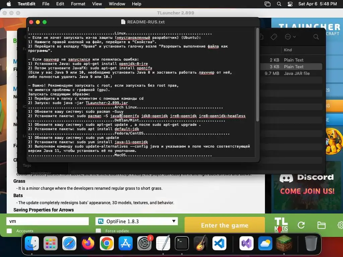Click the Arch Linux section line in README
This screenshot has width=343, height=257.
coord(125,107)
